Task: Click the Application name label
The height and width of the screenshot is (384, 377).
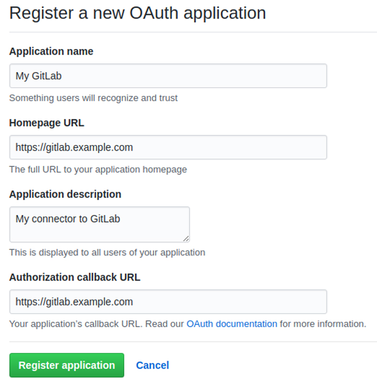Action: (51, 51)
